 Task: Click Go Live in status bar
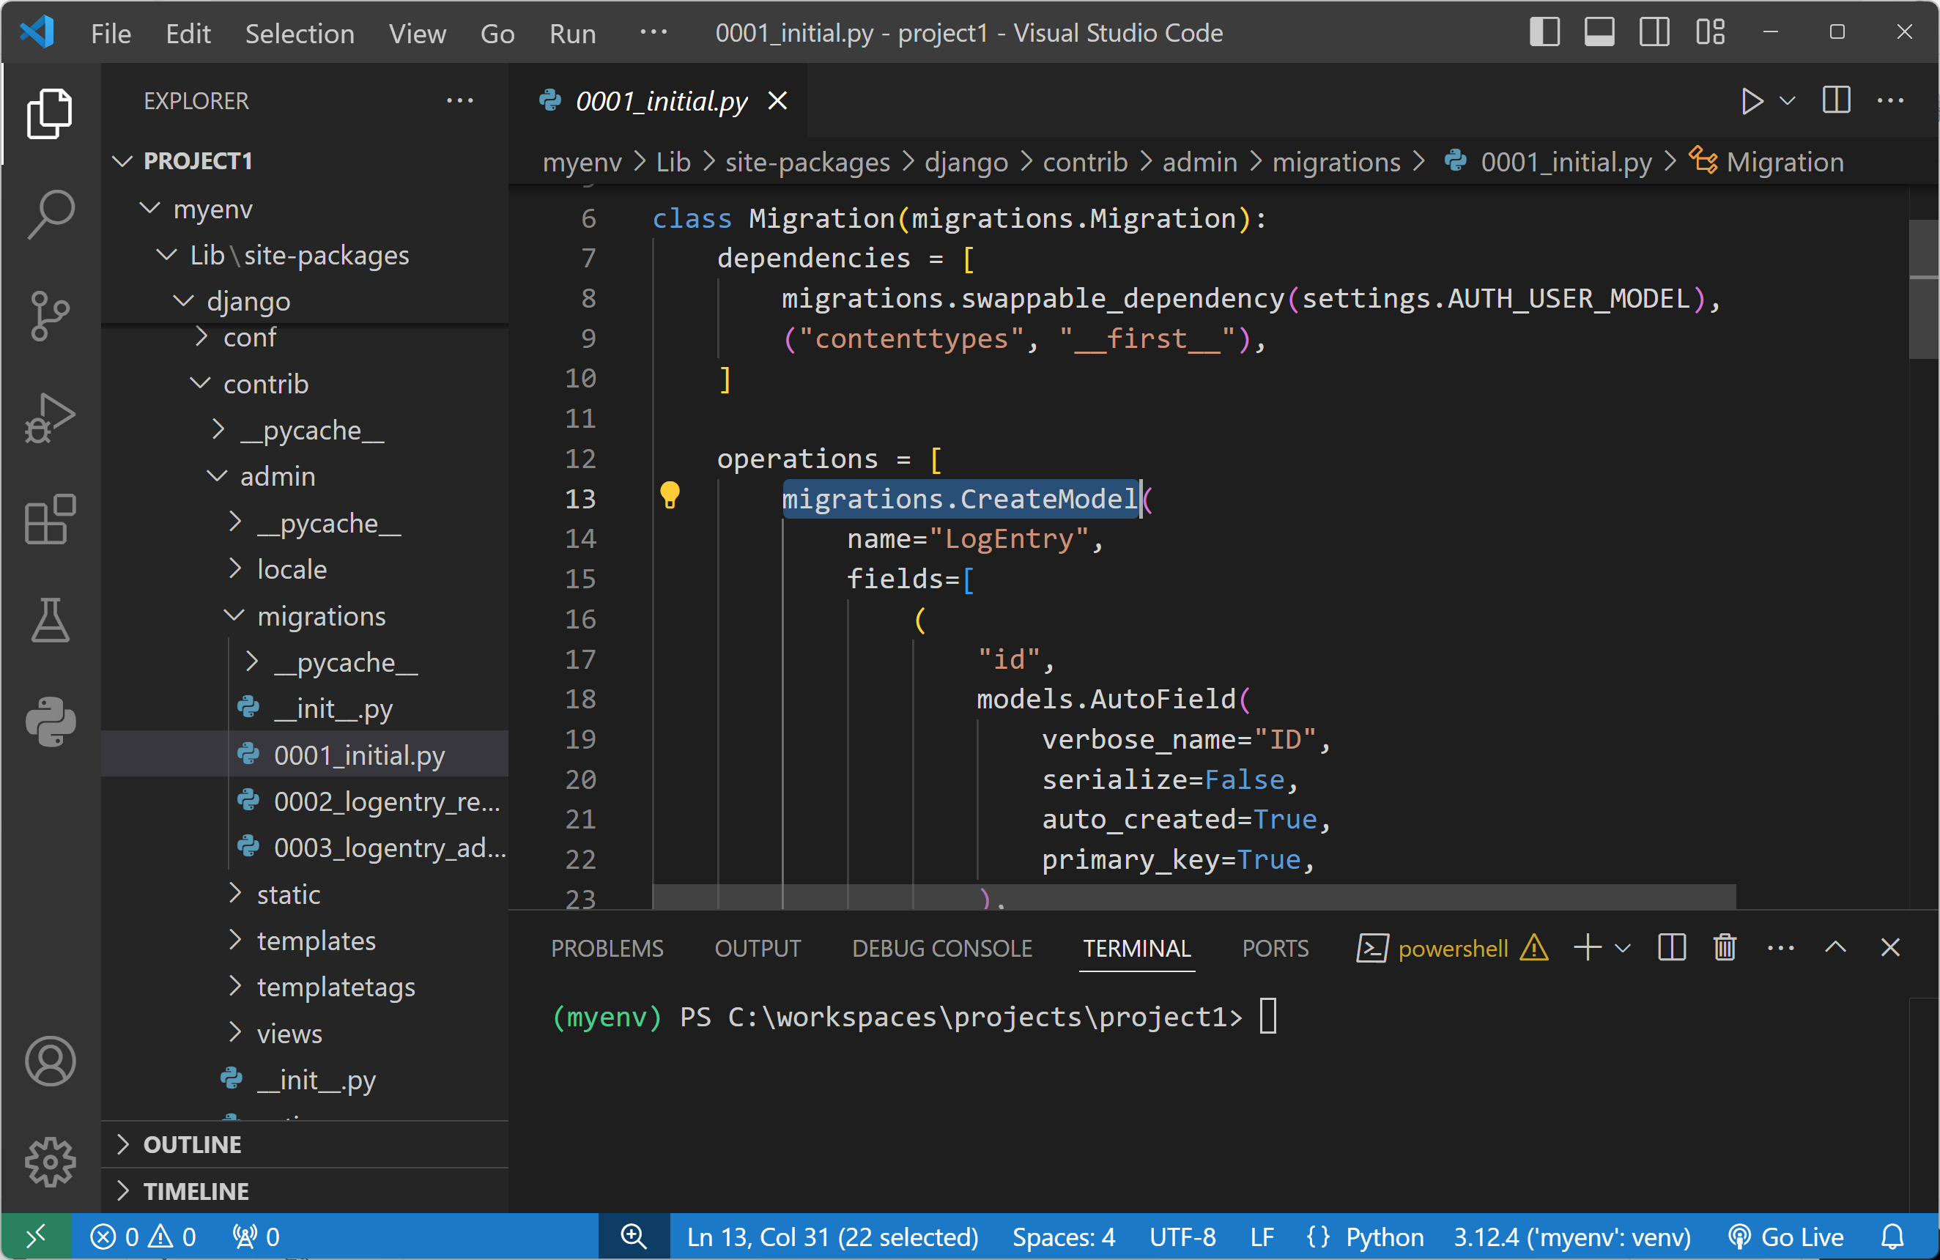[x=1786, y=1237]
